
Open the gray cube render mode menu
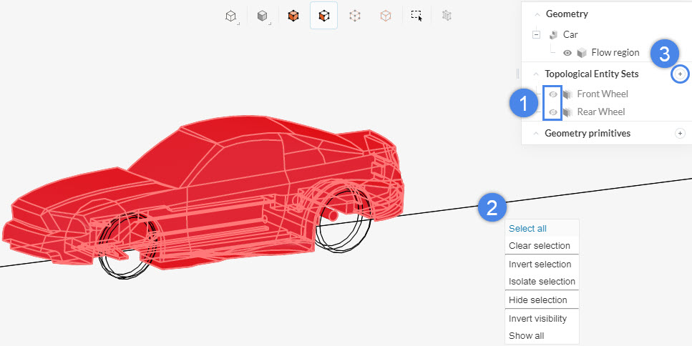(x=263, y=16)
